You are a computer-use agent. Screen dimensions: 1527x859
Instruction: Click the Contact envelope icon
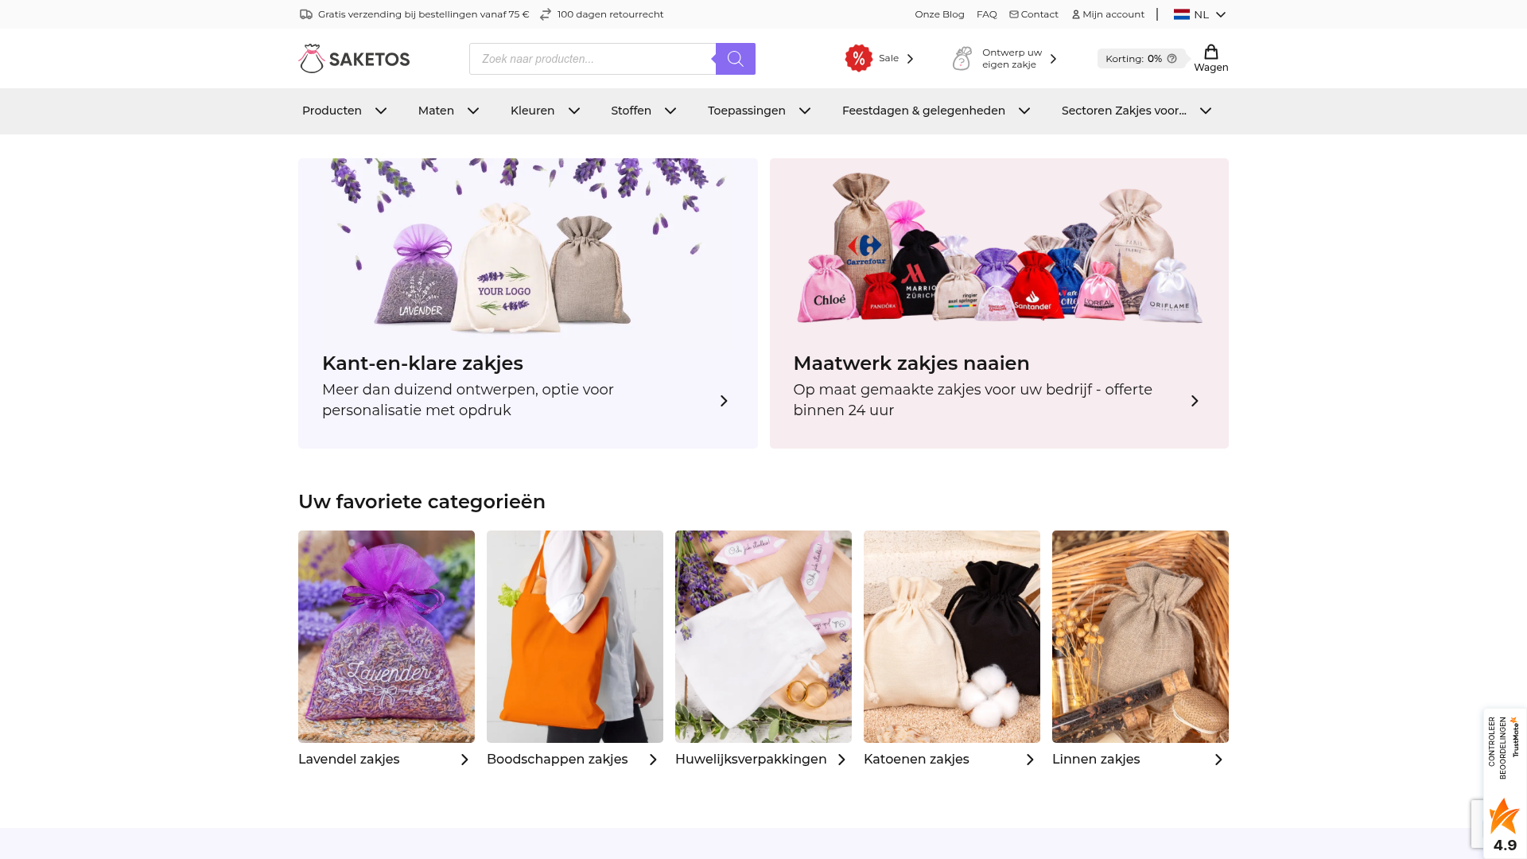pos(1014,14)
